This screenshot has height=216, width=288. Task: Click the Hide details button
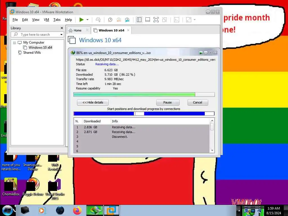pyautogui.click(x=93, y=102)
